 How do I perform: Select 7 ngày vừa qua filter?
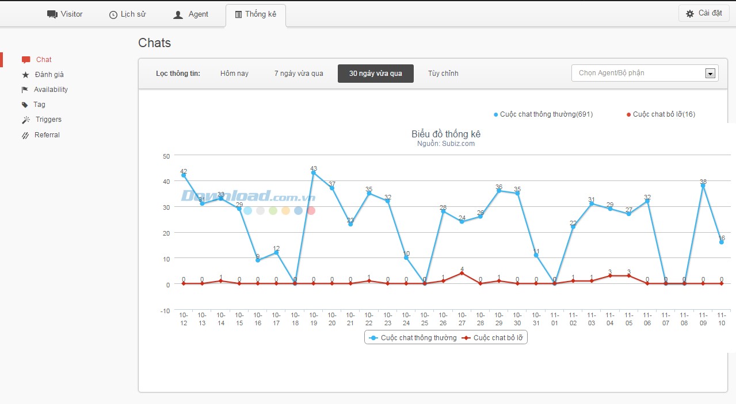pyautogui.click(x=299, y=74)
